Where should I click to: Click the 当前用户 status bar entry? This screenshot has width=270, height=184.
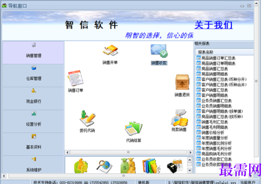pyautogui.click(x=248, y=182)
